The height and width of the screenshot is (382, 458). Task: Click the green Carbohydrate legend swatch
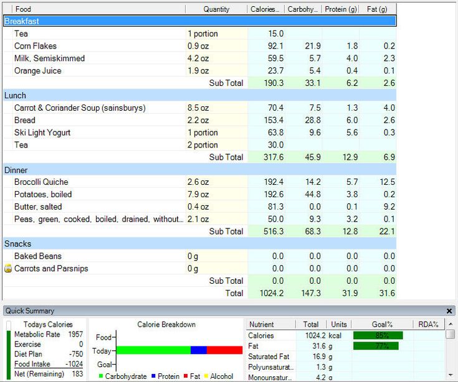pos(101,376)
